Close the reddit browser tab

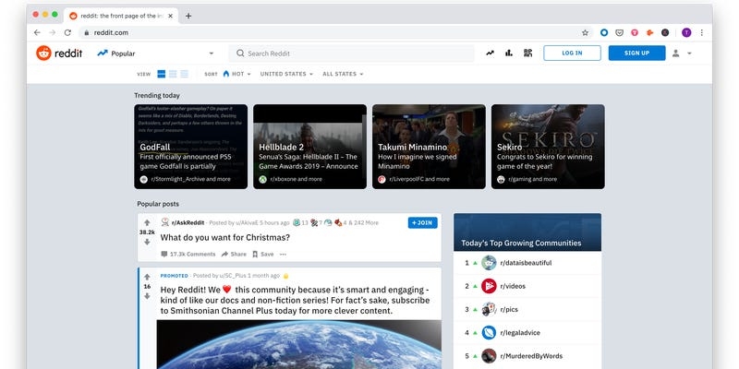coord(170,16)
